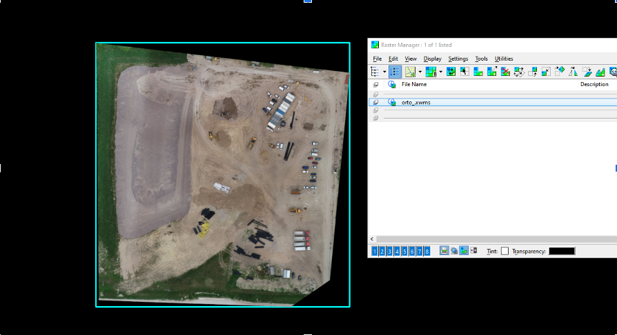The image size is (617, 335).
Task: Toggle the sorted list display mode icon
Action: [395, 72]
